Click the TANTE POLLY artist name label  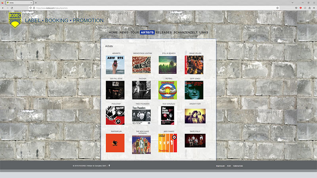click(195, 131)
